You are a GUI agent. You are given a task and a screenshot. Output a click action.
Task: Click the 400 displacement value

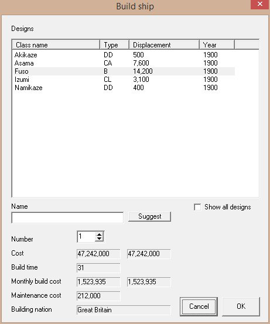[x=138, y=88]
